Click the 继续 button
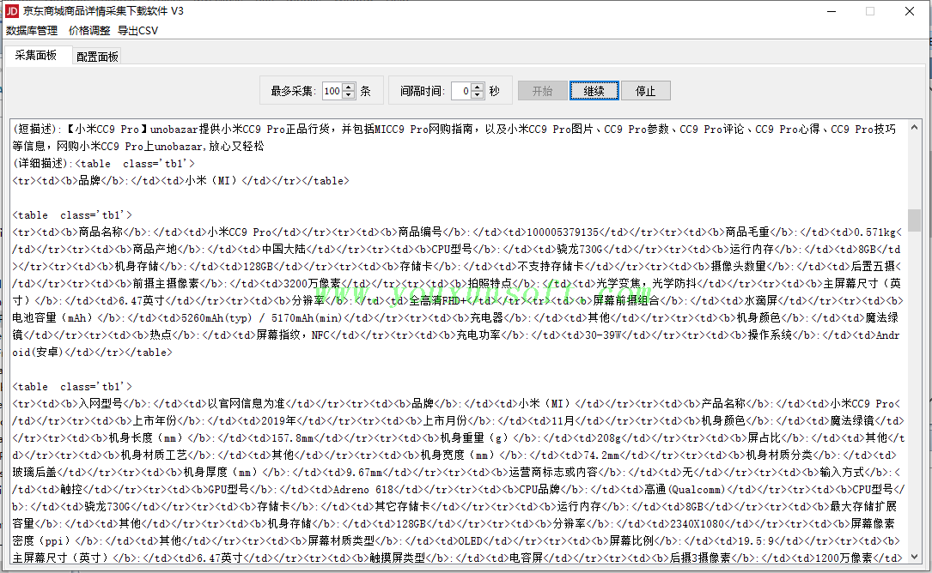 click(x=594, y=91)
